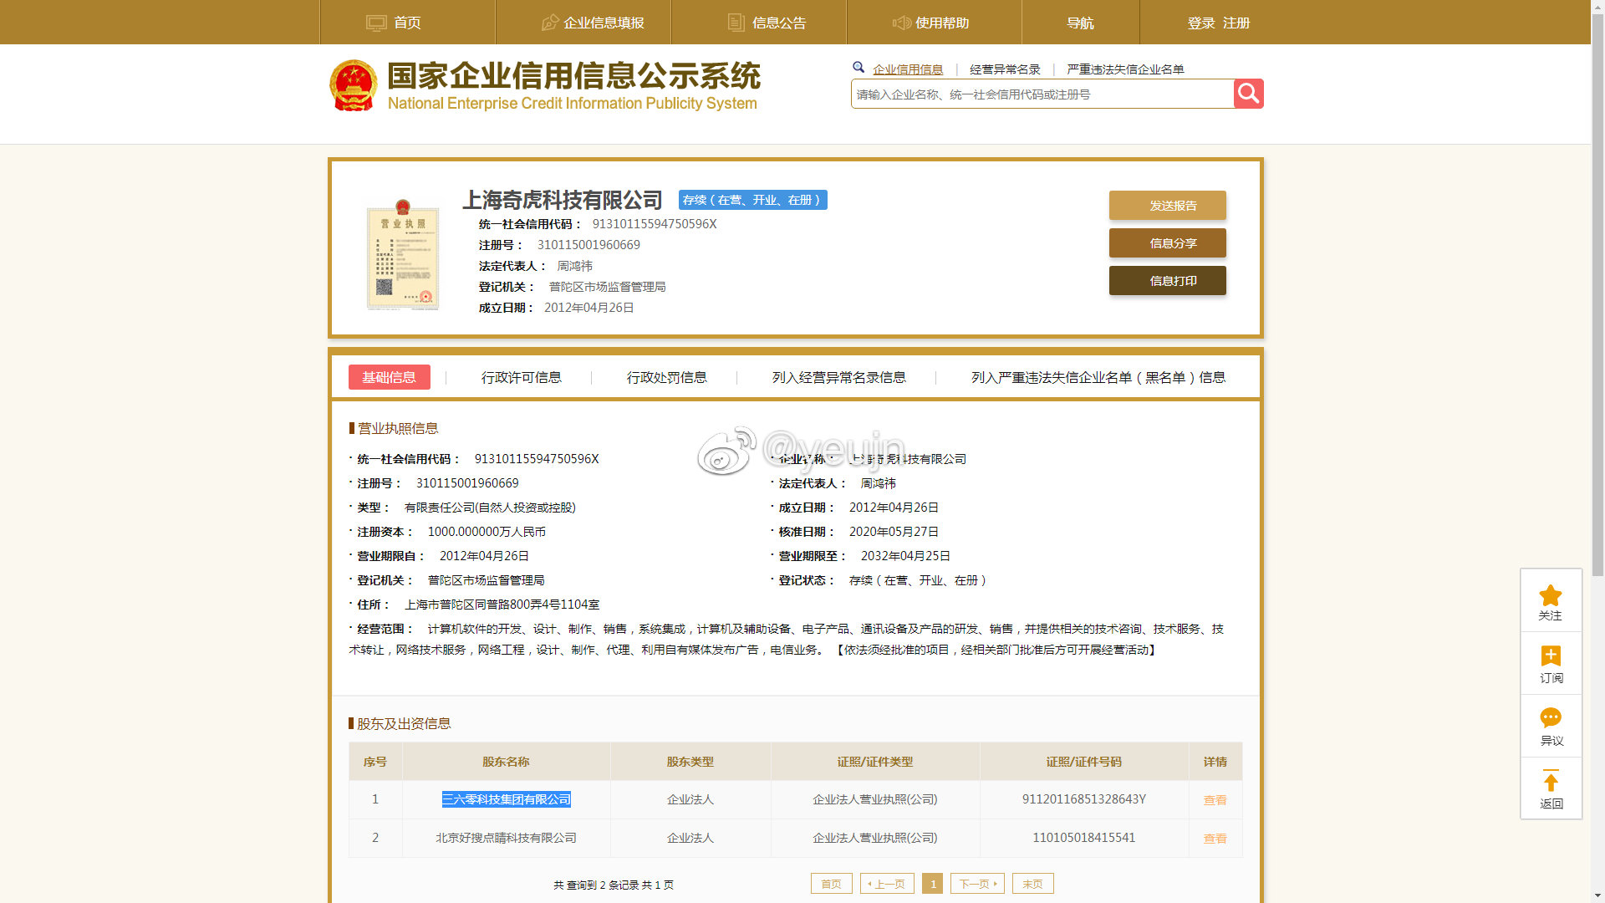Click certificate number 110105018415541
Screen dimensions: 1605x903
pyautogui.click(x=1084, y=838)
